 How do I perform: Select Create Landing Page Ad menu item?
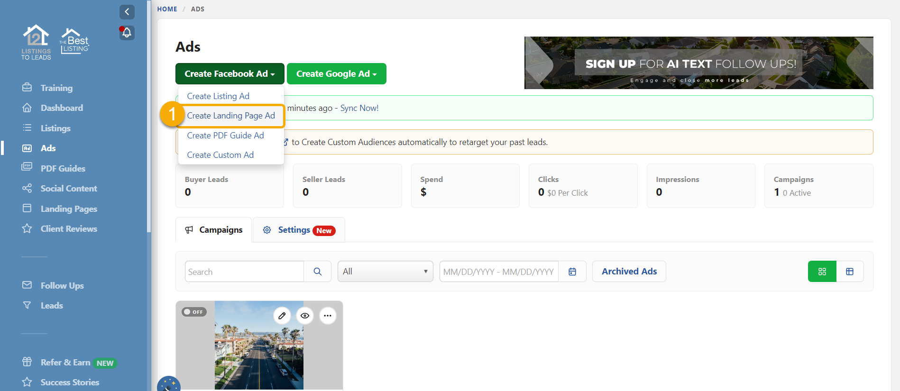tap(231, 116)
